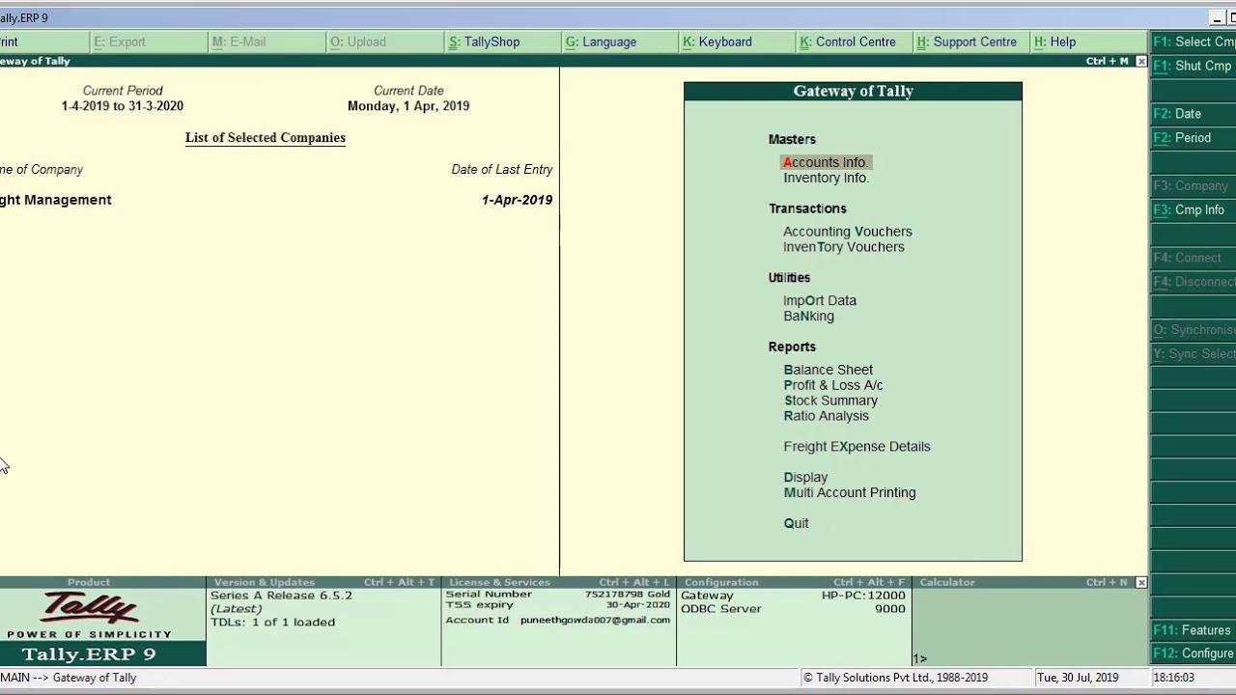Screen dimensions: 1236x695
Task: Open Stock Summary report
Action: click(830, 401)
